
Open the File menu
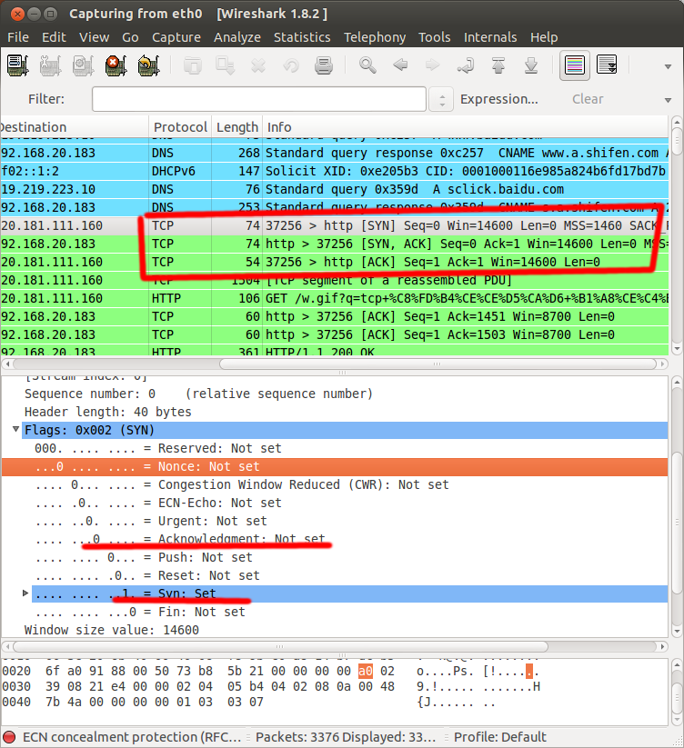(18, 37)
